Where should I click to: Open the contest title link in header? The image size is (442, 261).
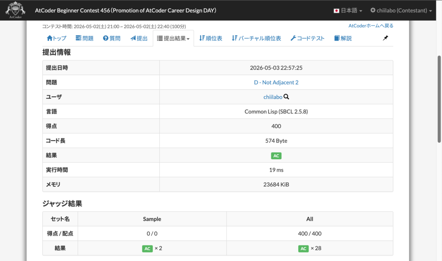click(x=126, y=10)
